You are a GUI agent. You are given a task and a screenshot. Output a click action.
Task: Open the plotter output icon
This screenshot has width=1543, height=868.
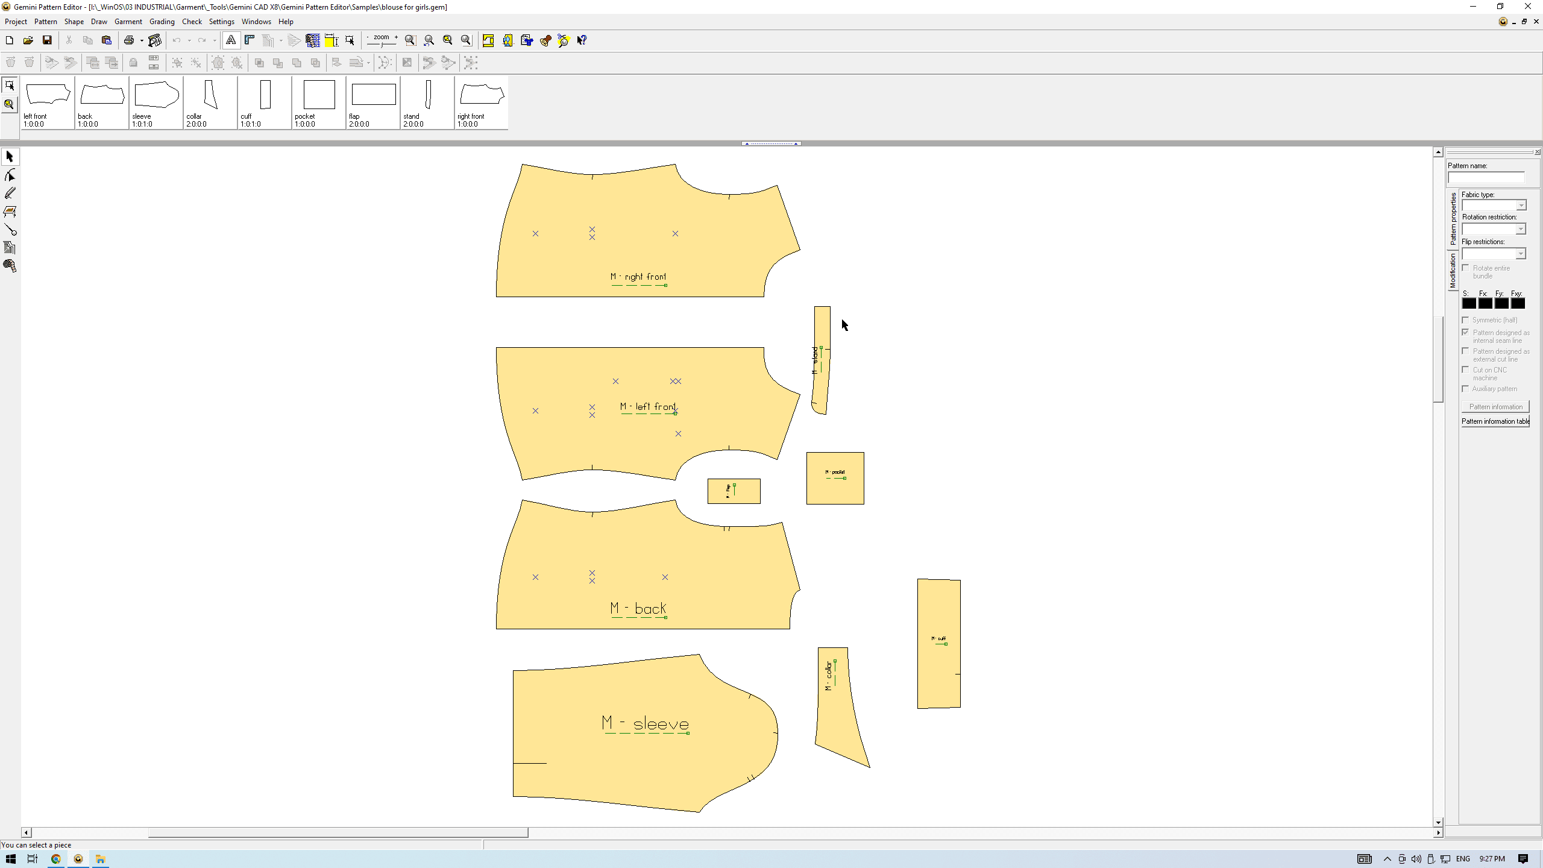point(155,40)
